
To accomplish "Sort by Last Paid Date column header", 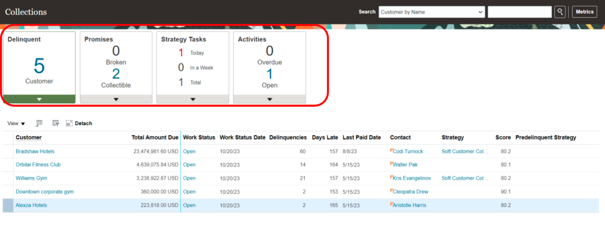I will click(361, 137).
